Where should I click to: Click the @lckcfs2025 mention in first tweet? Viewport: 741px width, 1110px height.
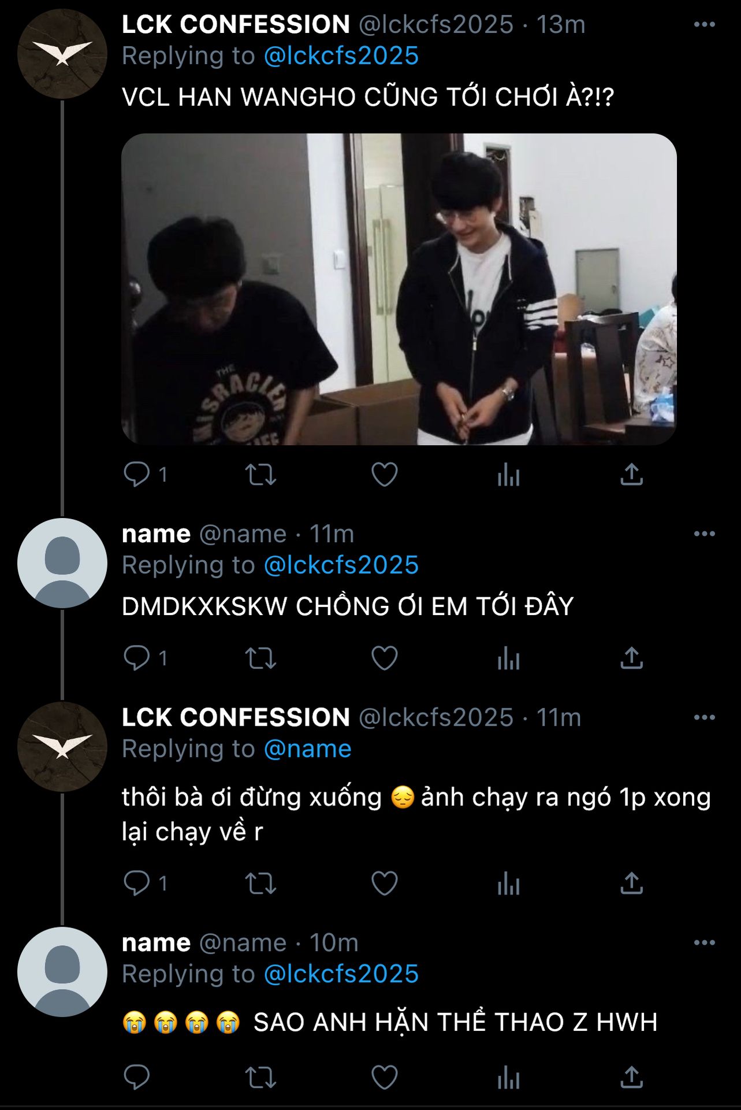341,56
